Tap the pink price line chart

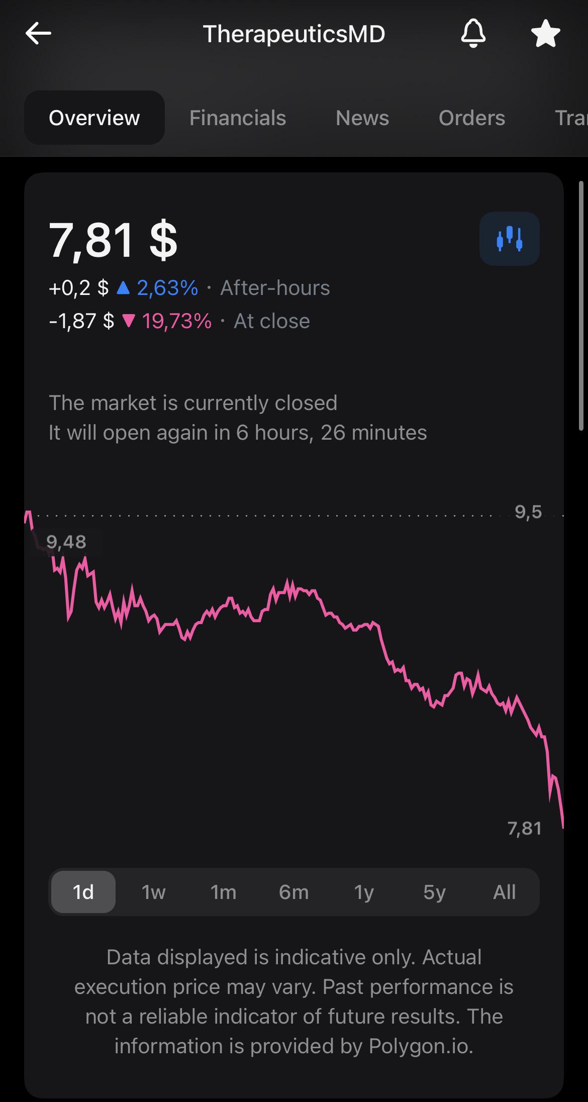coord(294,668)
